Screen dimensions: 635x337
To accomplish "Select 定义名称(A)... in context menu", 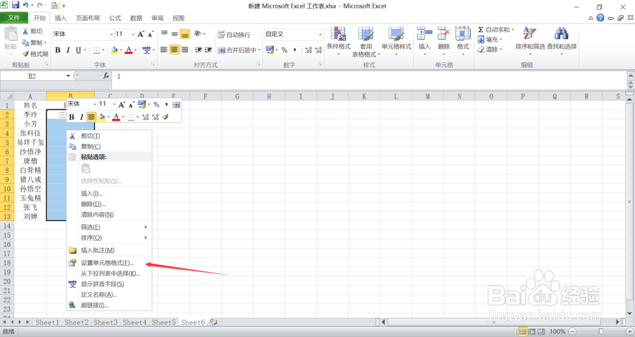I will click(109, 294).
